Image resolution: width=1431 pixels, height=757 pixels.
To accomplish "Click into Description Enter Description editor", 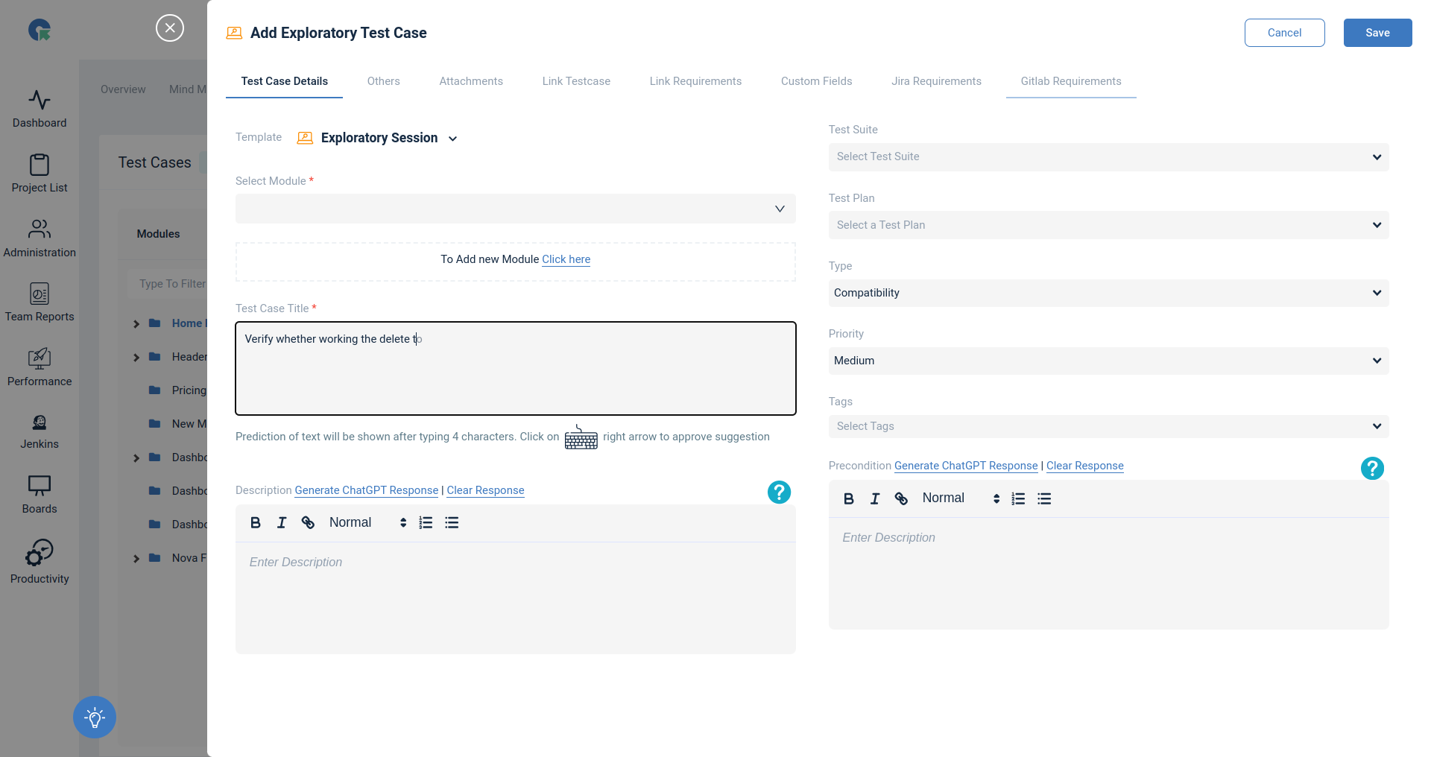I will click(x=516, y=598).
